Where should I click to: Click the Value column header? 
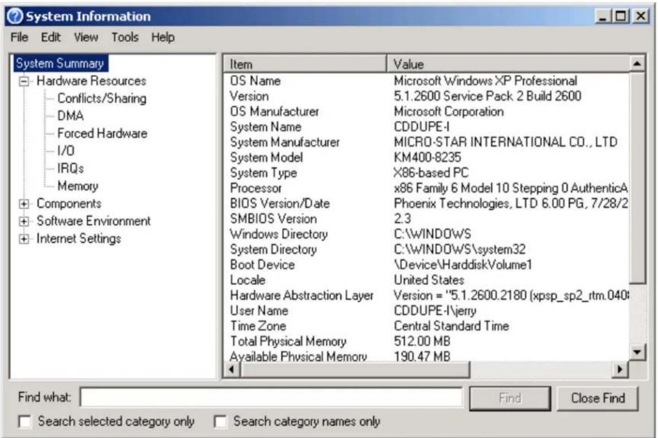[x=508, y=64]
